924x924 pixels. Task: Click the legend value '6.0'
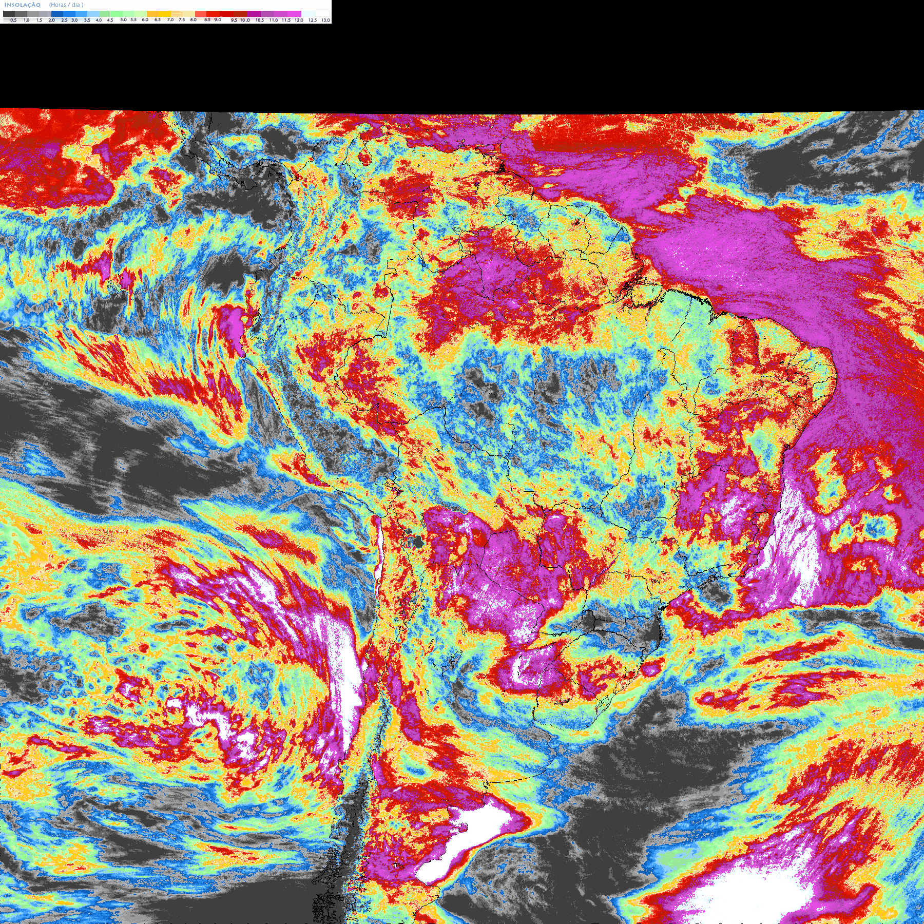click(x=145, y=20)
